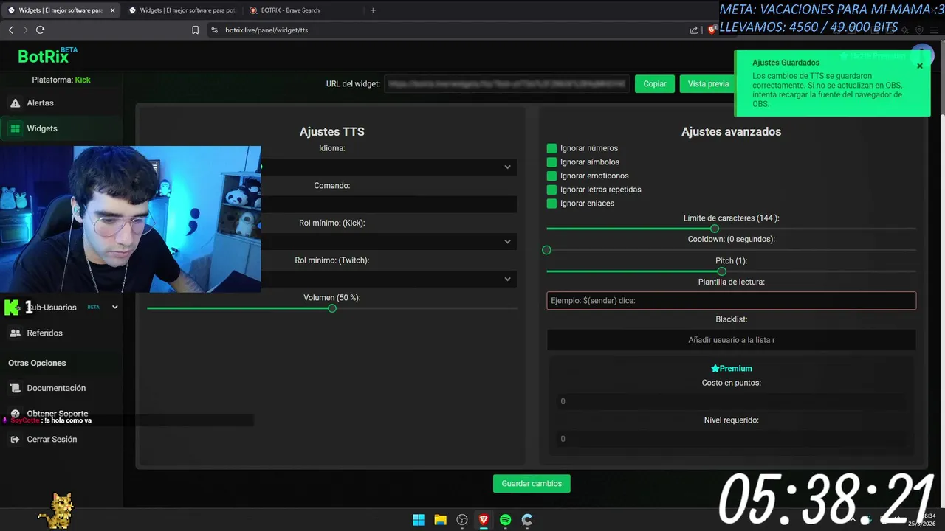Click the Vista previa button
This screenshot has height=531, width=945.
click(708, 84)
